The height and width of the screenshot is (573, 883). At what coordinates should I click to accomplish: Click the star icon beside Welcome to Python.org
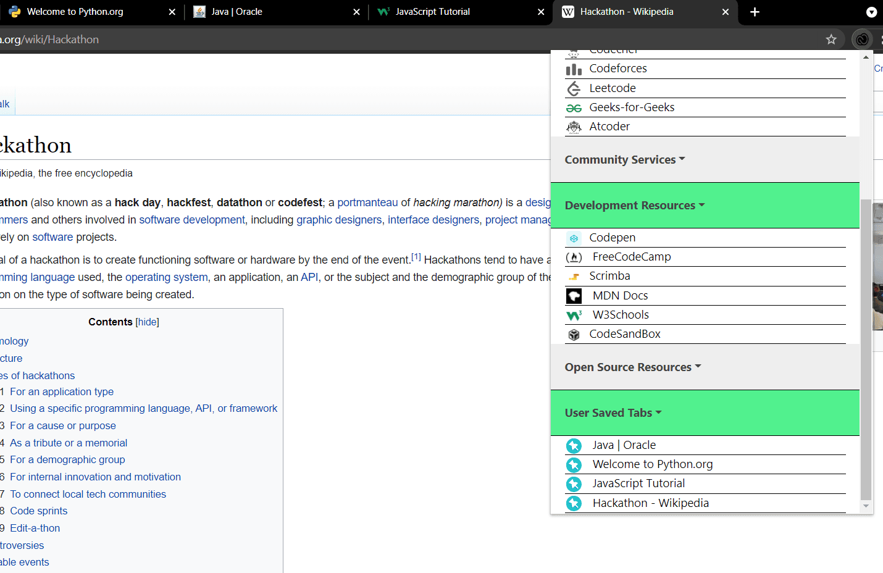(x=574, y=465)
